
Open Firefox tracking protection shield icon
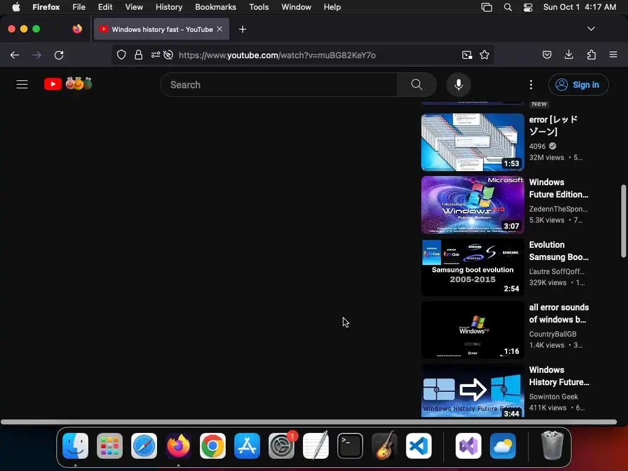(x=121, y=55)
